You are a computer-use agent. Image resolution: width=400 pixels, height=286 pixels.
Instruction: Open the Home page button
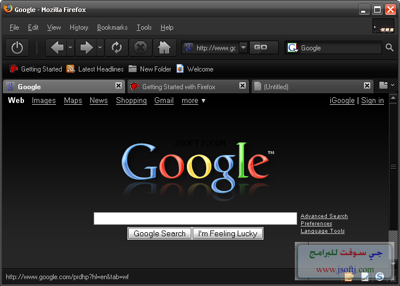click(x=165, y=47)
